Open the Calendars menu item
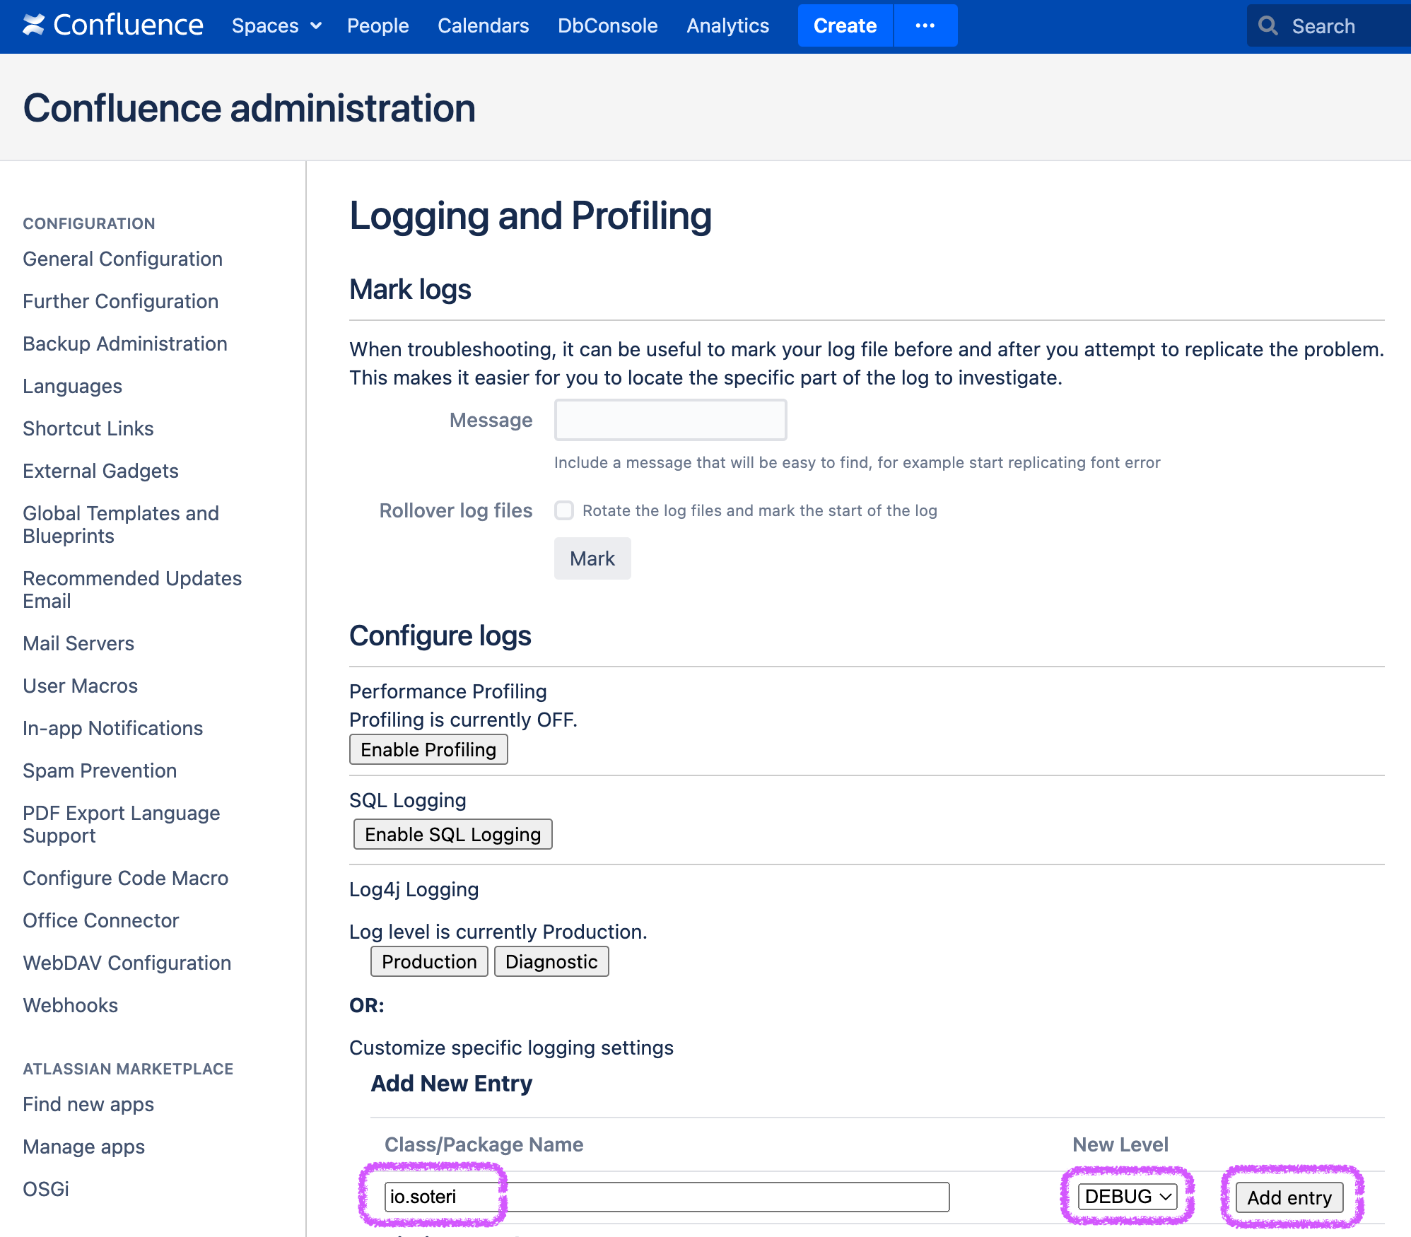Viewport: 1411px width, 1237px height. (483, 26)
